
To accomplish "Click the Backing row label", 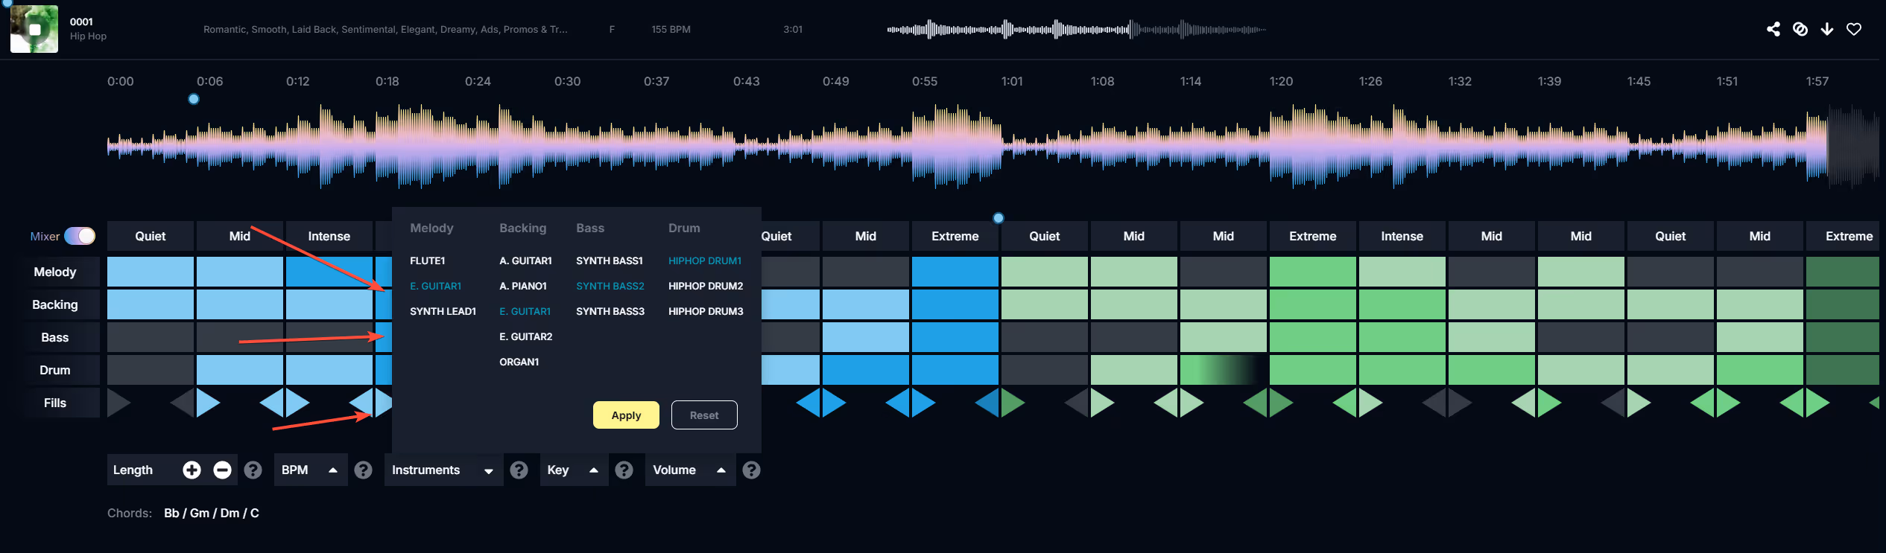I will point(55,304).
